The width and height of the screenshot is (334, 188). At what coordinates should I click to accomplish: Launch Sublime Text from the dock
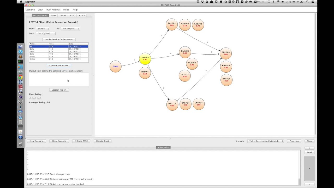coord(20,57)
